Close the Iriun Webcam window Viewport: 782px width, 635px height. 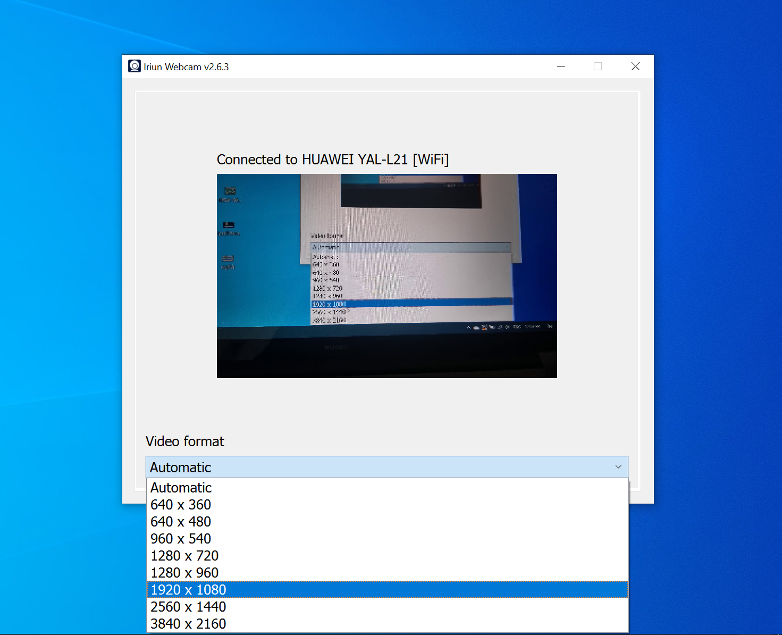coord(635,66)
